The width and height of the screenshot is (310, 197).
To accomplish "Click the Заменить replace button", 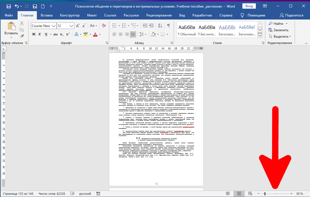I will tap(278, 30).
